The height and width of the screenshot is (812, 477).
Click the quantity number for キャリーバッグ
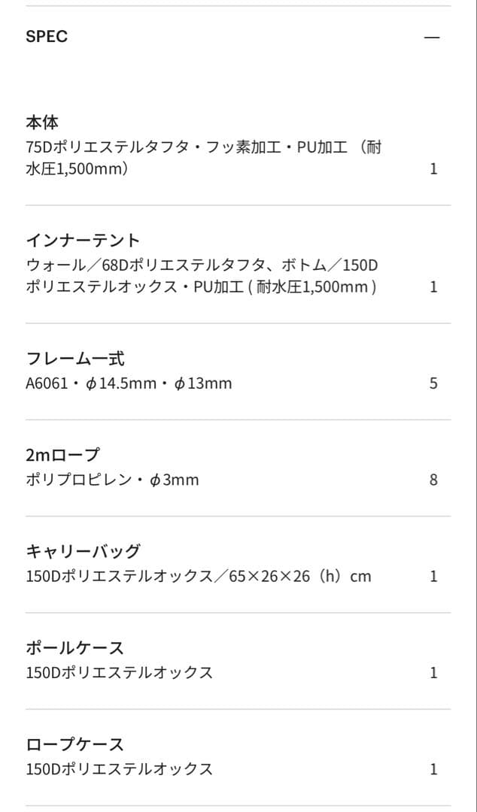click(433, 577)
